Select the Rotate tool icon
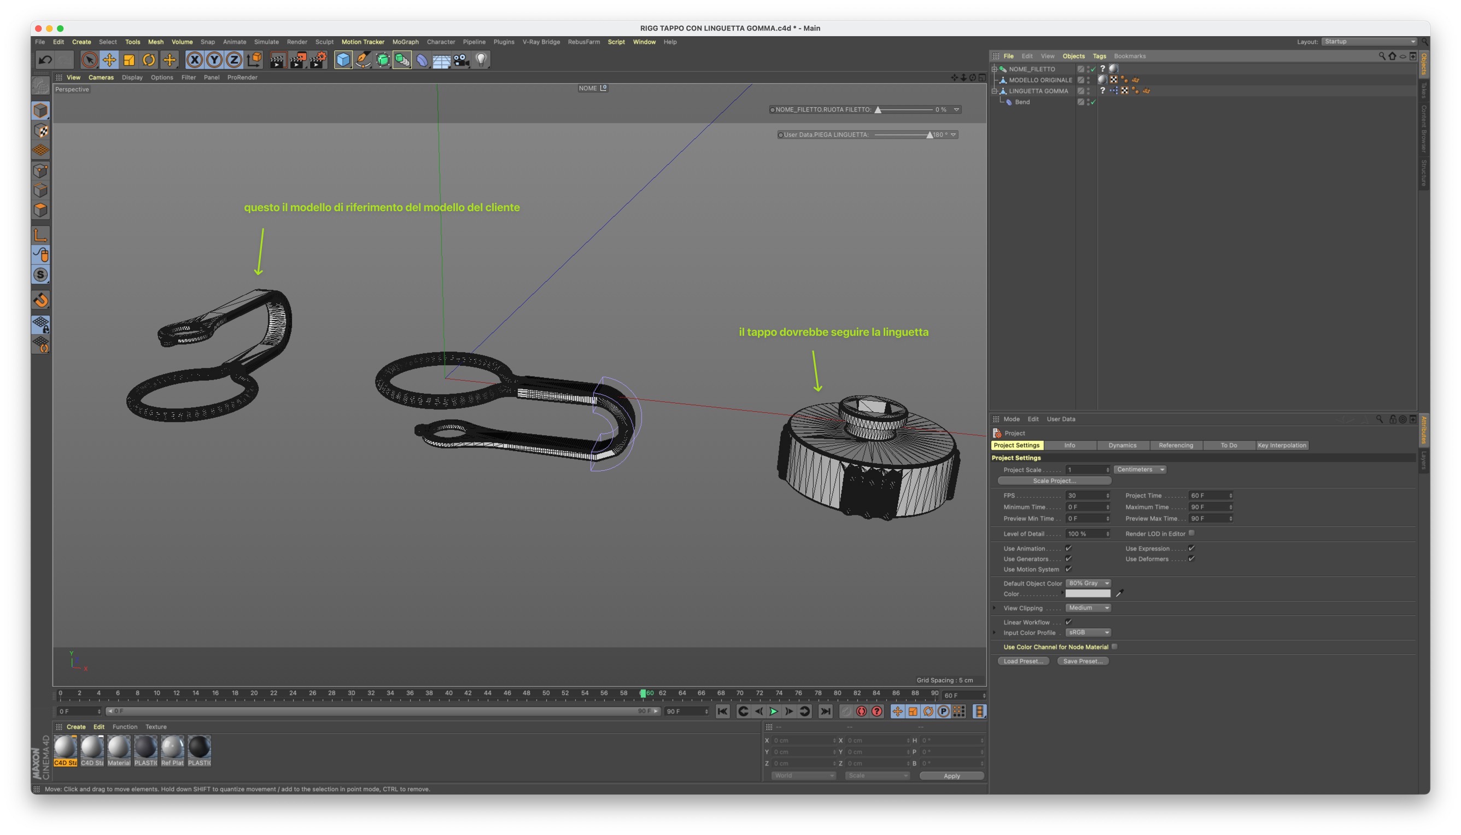 149,60
